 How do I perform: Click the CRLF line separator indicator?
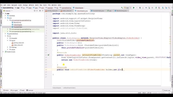pos(144,93)
